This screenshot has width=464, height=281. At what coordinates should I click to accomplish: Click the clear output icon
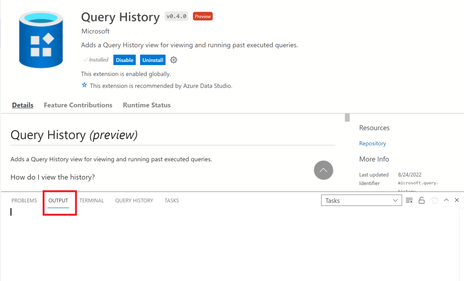coord(409,200)
